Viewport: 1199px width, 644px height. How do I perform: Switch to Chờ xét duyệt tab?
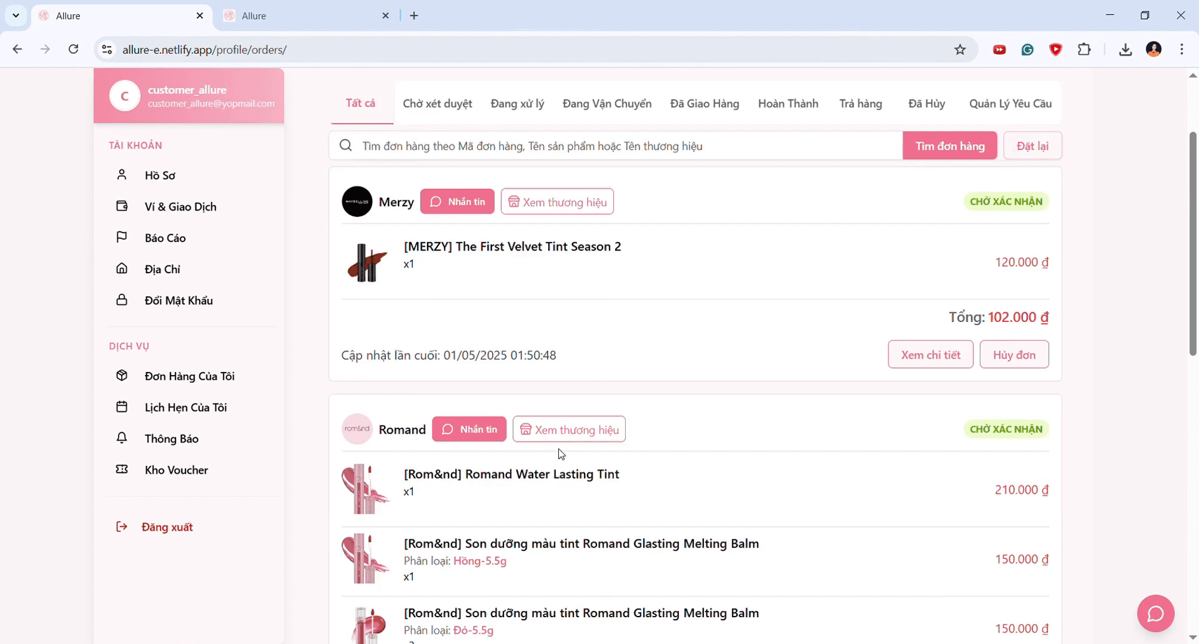point(437,104)
